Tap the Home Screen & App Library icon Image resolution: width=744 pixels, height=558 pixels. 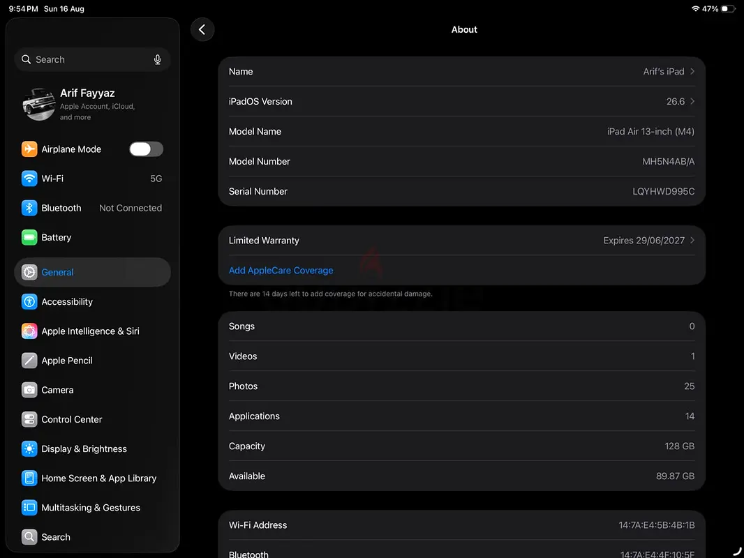tap(29, 478)
